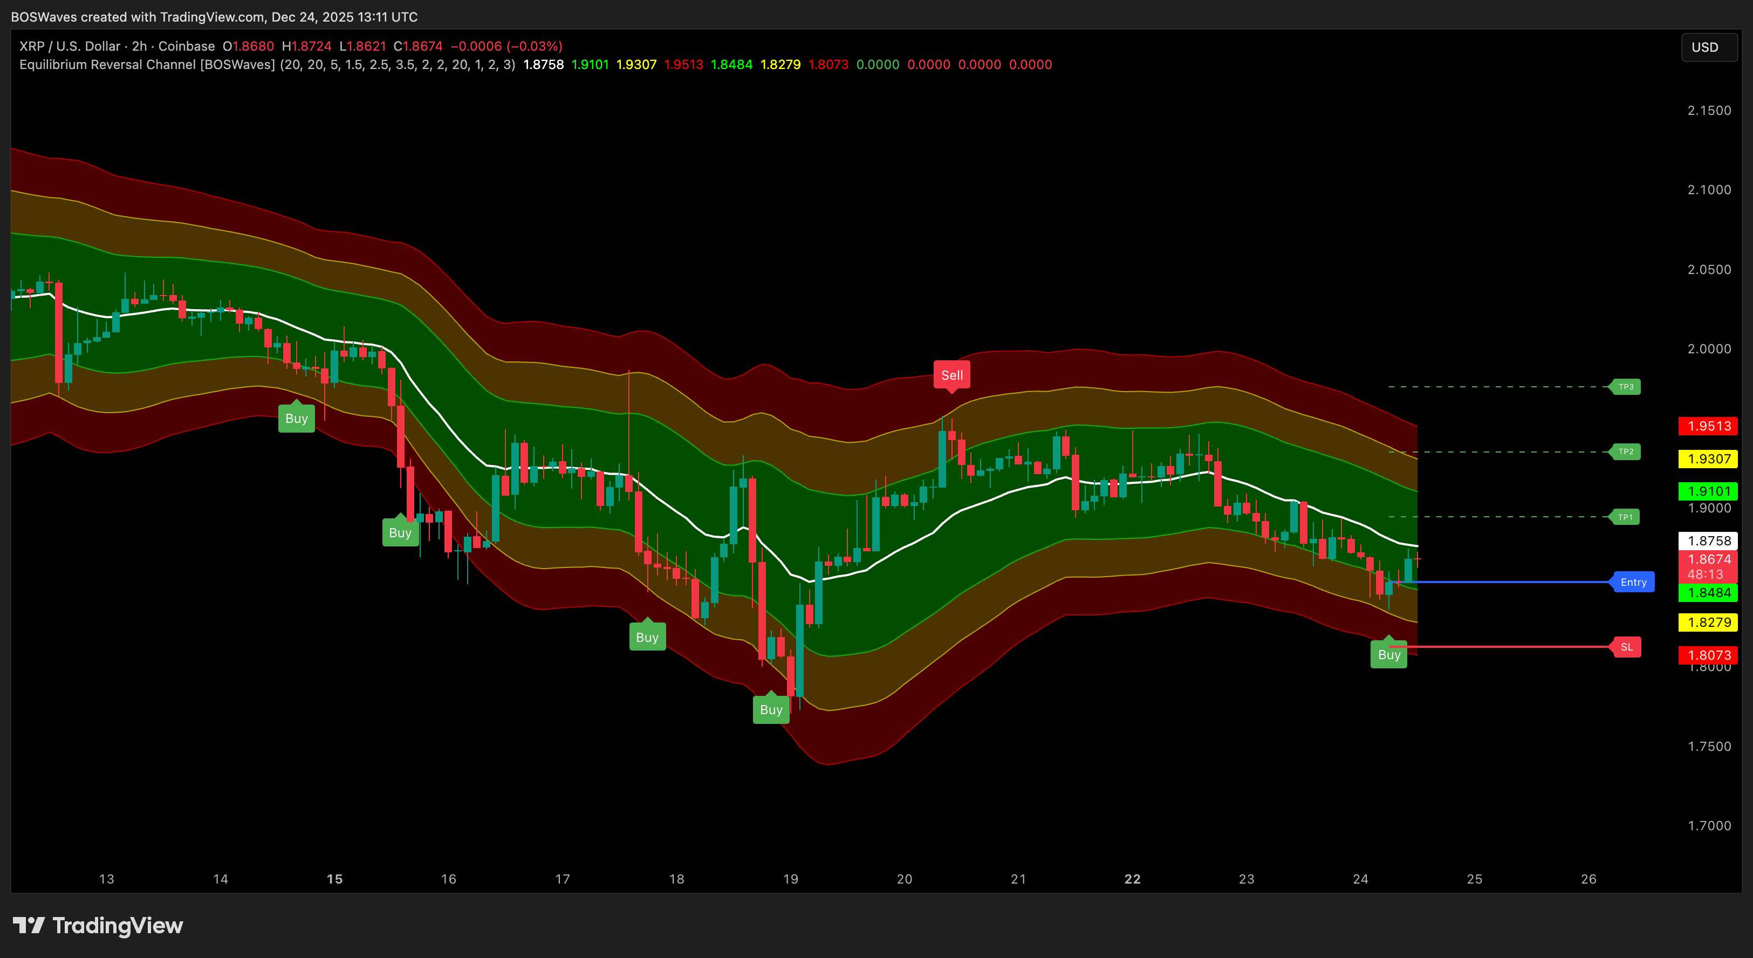Click the 1.8674 current price countdown label
The image size is (1753, 958).
click(x=1709, y=566)
